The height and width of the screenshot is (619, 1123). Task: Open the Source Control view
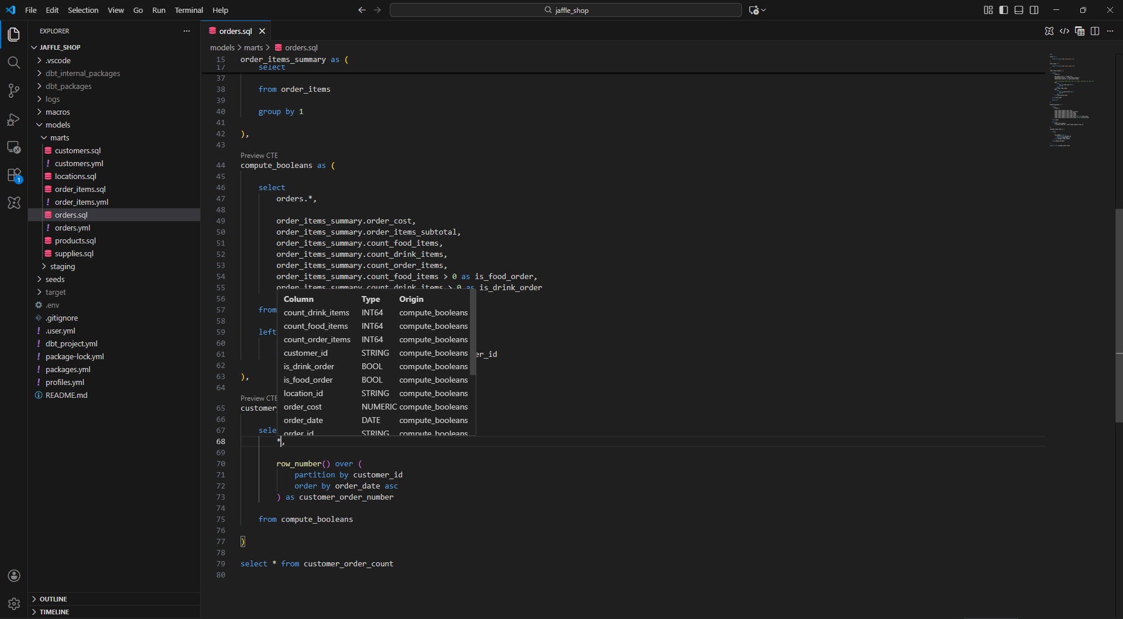pos(14,91)
